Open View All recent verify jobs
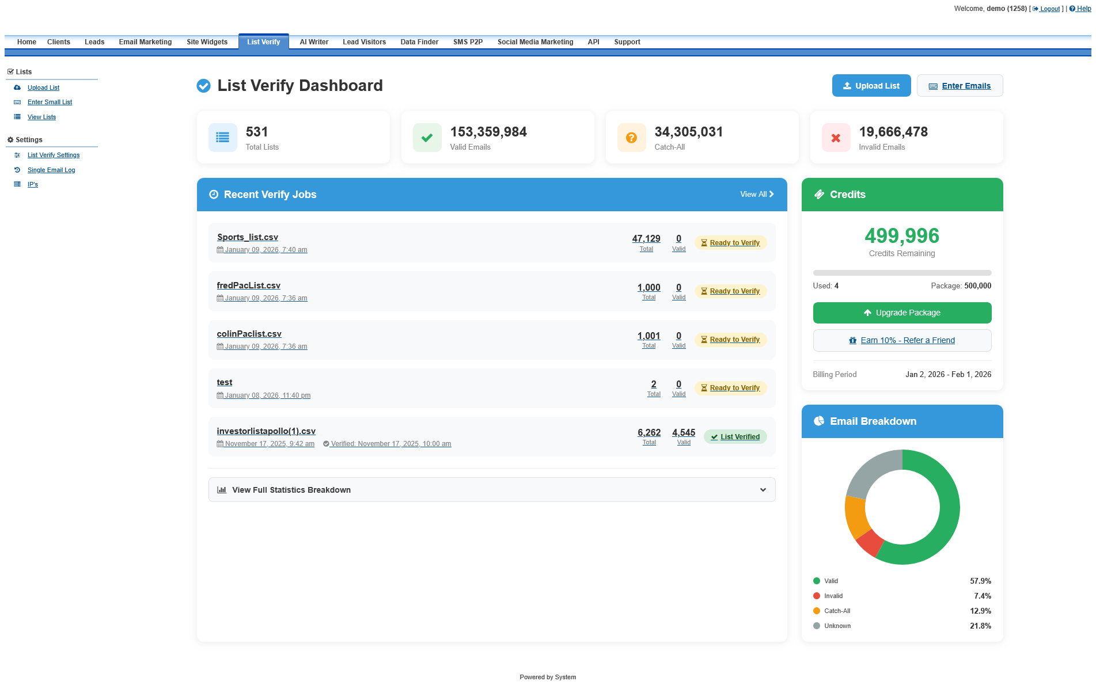Screen dimensions: 1096x685 coord(757,195)
